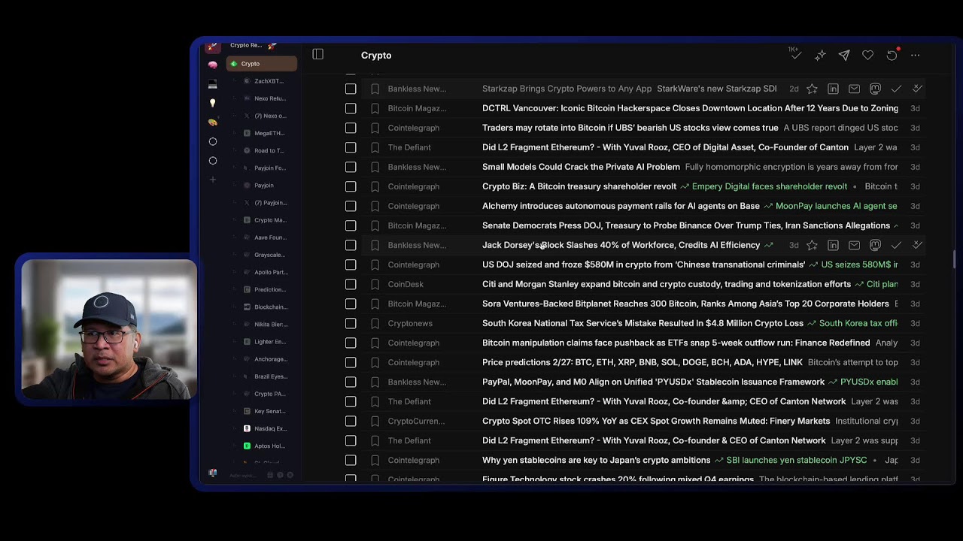Select checkbox for Price predictions 2/27 article

coord(351,362)
